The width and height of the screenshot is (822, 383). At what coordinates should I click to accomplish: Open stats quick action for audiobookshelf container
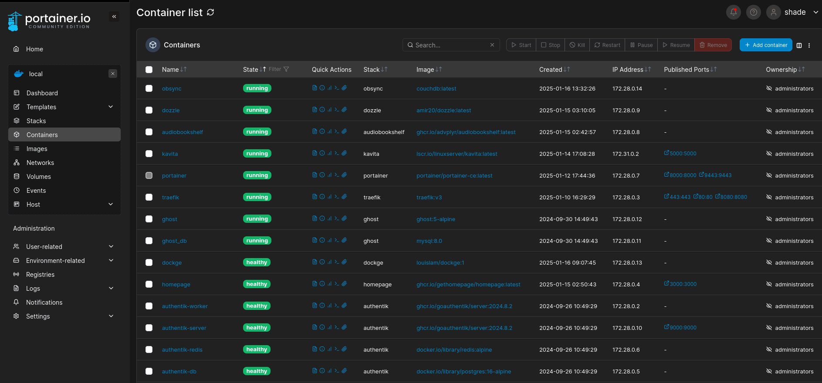pyautogui.click(x=329, y=131)
